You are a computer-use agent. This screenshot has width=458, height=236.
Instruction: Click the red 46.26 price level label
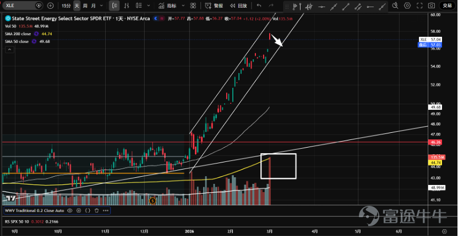pos(435,142)
